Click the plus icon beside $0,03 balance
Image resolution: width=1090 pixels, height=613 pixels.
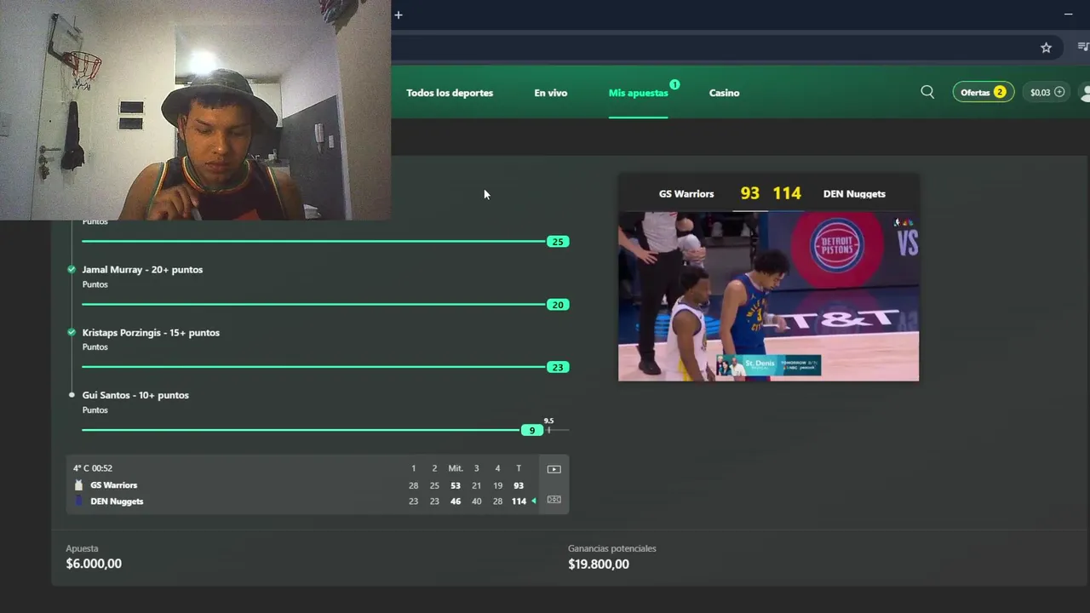pos(1059,92)
